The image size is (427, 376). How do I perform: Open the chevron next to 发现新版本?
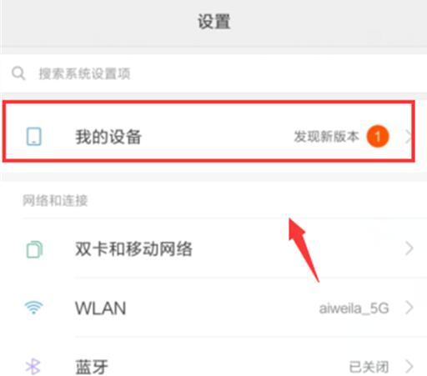408,137
